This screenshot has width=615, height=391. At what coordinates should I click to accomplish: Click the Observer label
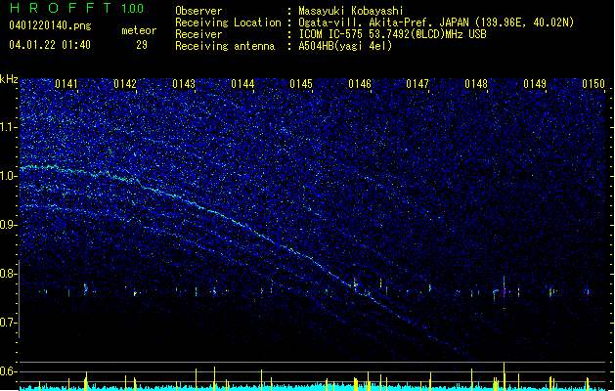[x=198, y=11]
